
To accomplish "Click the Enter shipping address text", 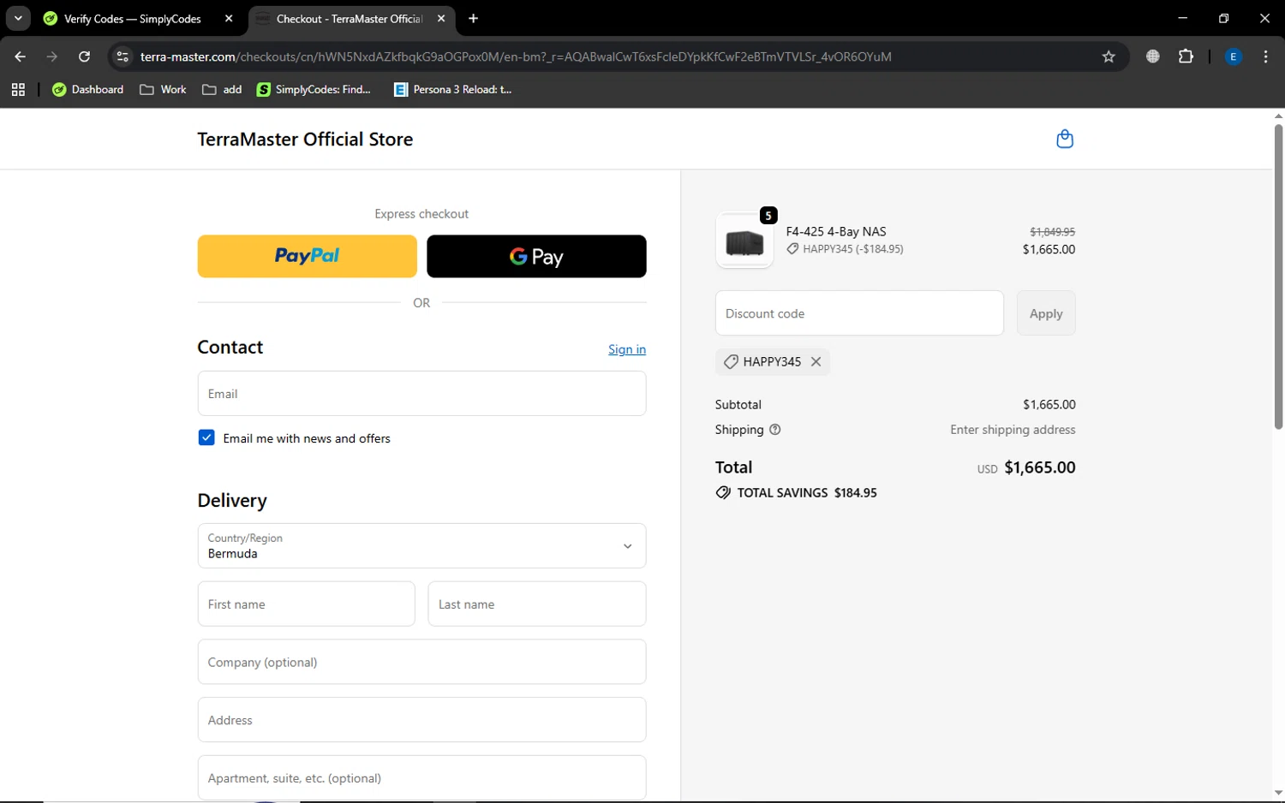I will (1013, 430).
